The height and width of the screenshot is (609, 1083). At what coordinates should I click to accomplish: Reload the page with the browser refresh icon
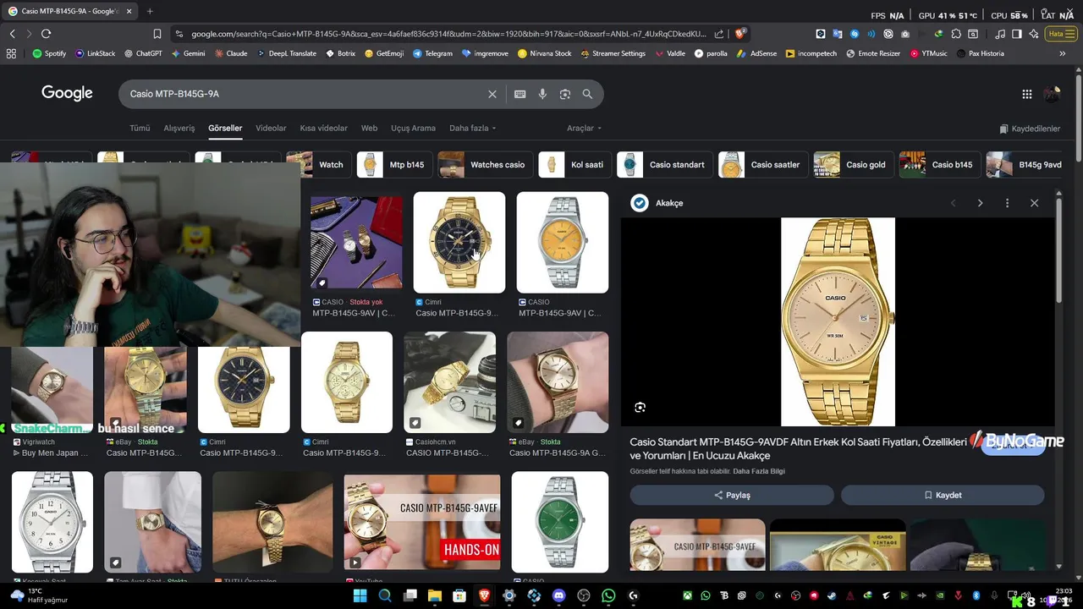(46, 34)
